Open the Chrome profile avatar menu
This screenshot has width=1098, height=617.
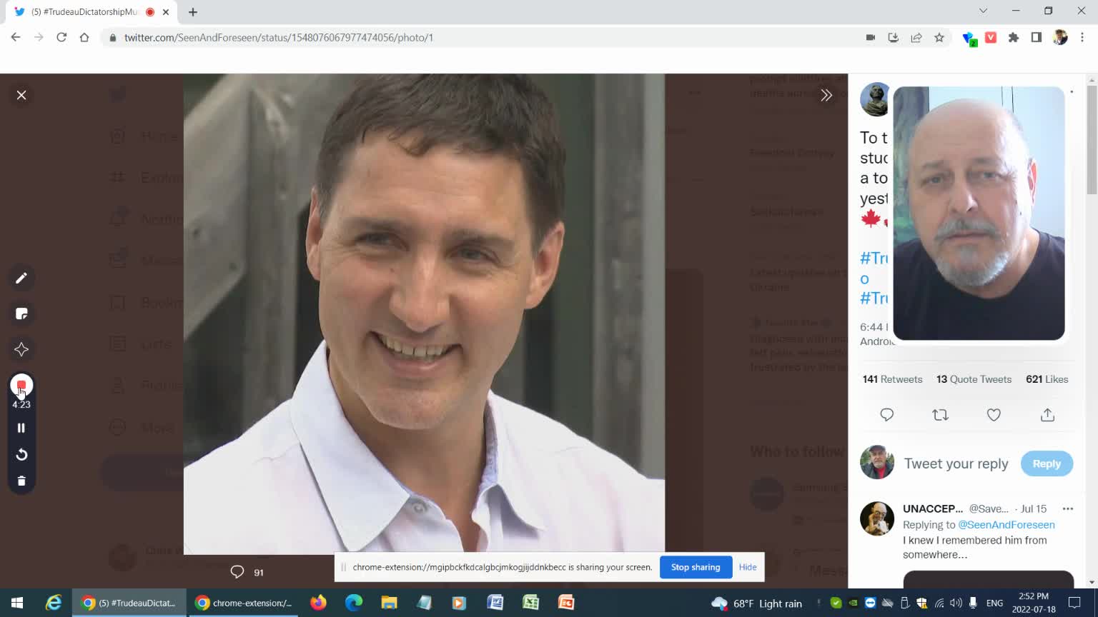pos(1060,38)
